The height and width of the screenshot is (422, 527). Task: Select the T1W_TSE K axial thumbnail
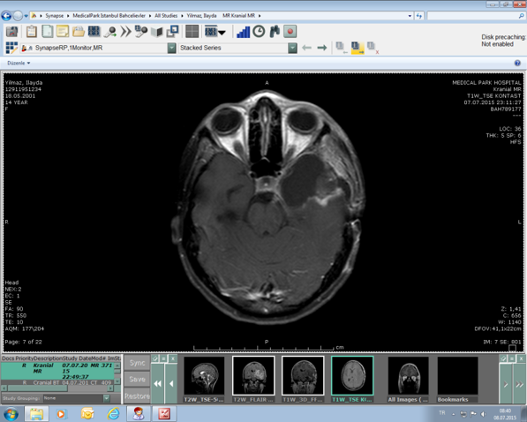pos(352,376)
